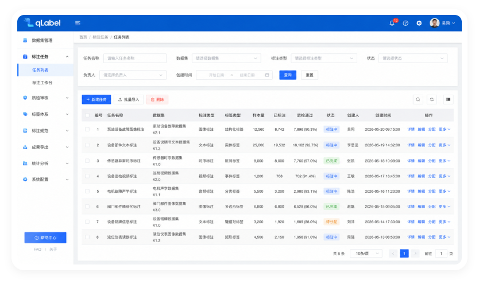Check row 3 传感器异常时序标注 checkbox
479x284 pixels.
point(87,161)
